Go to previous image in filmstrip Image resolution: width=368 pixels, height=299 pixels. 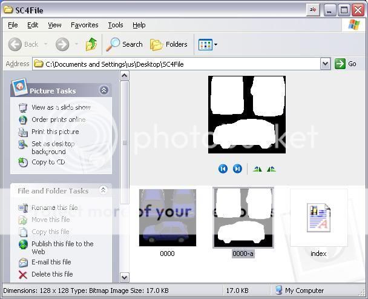223,169
